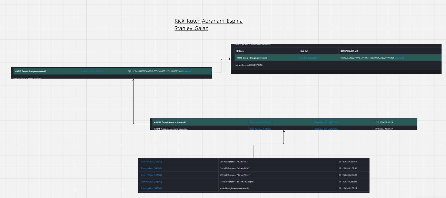The width and height of the screenshot is (446, 198).
Task: Click the INT|WORLD|X,Y,Z column header
Action: click(349, 51)
